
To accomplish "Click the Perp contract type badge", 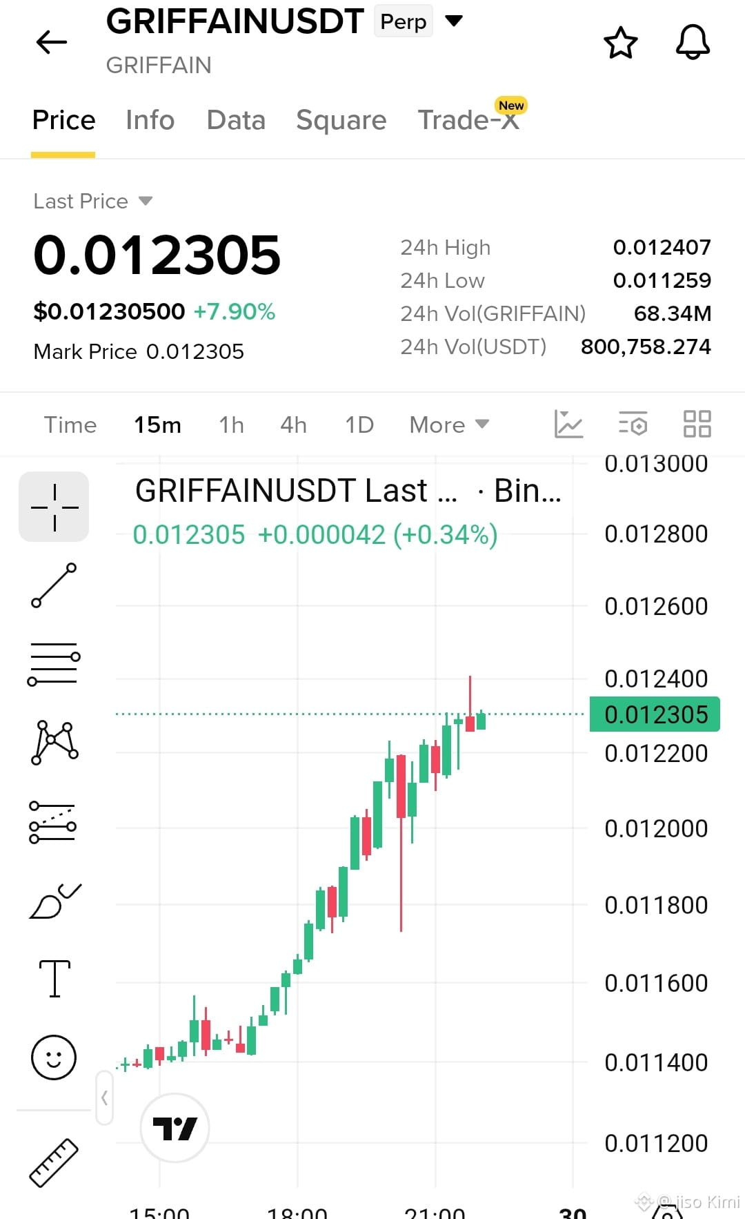I will coord(404,21).
